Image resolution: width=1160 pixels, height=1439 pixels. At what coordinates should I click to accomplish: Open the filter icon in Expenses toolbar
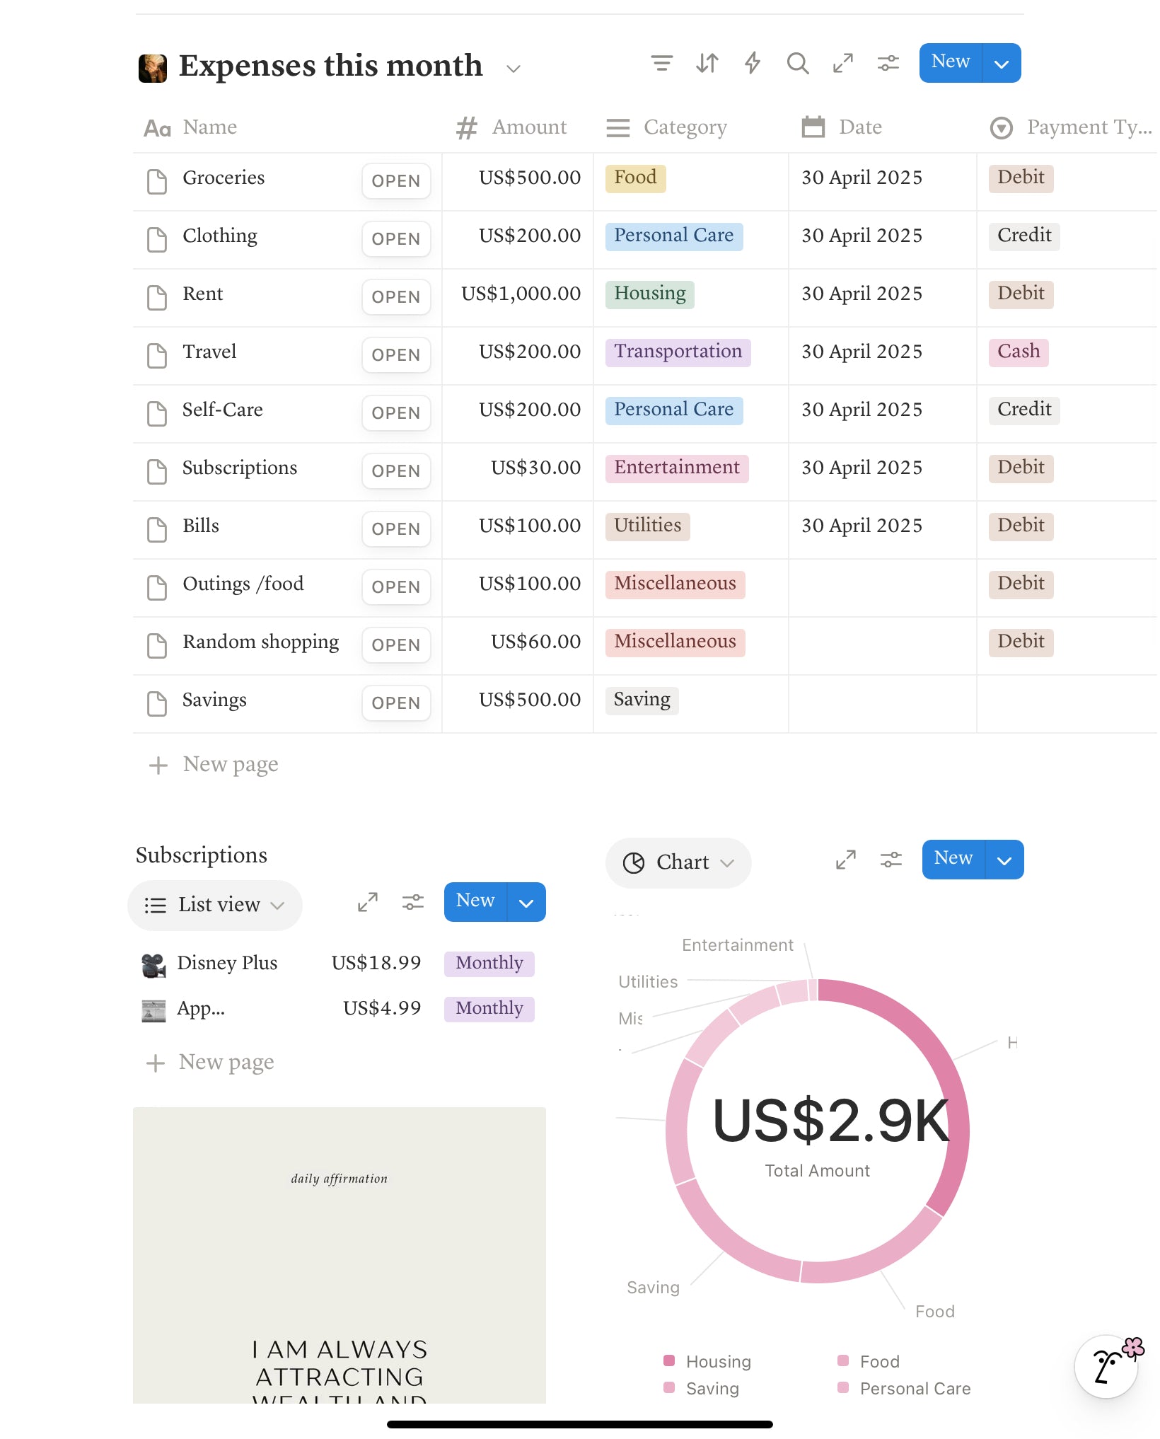pyautogui.click(x=661, y=64)
